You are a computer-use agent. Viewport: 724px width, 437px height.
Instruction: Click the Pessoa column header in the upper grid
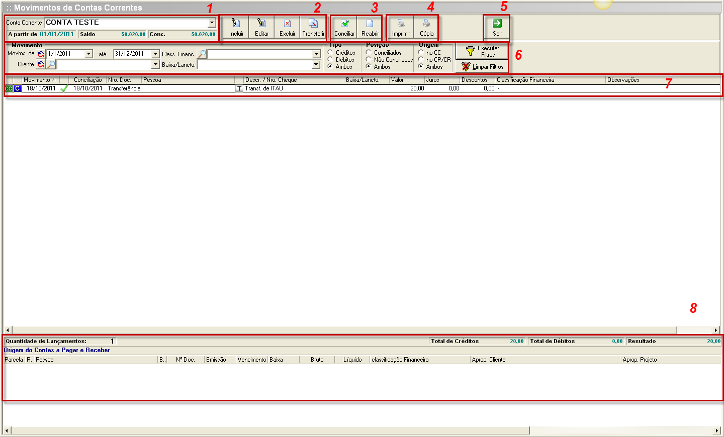(x=188, y=80)
